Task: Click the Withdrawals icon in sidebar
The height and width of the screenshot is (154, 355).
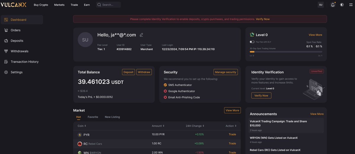Action: click(x=6, y=51)
